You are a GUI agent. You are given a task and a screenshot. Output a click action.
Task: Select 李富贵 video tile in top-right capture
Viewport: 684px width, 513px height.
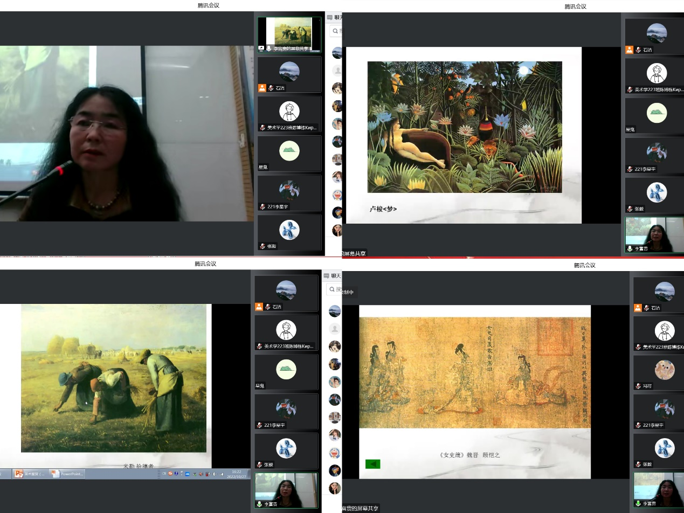point(654,234)
